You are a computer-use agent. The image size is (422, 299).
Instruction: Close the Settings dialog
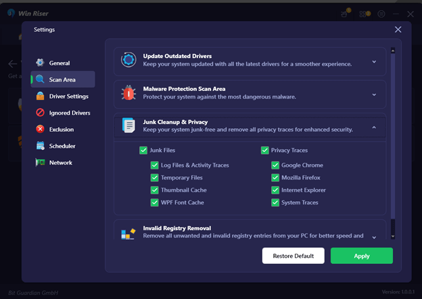[x=398, y=30]
